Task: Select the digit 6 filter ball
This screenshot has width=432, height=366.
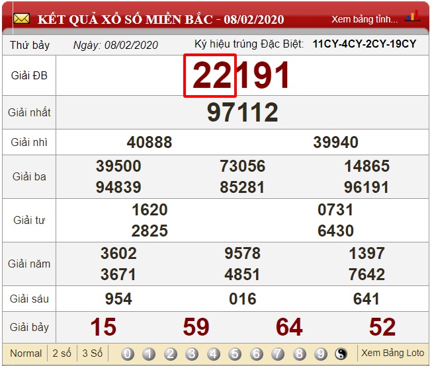Action: (x=256, y=353)
